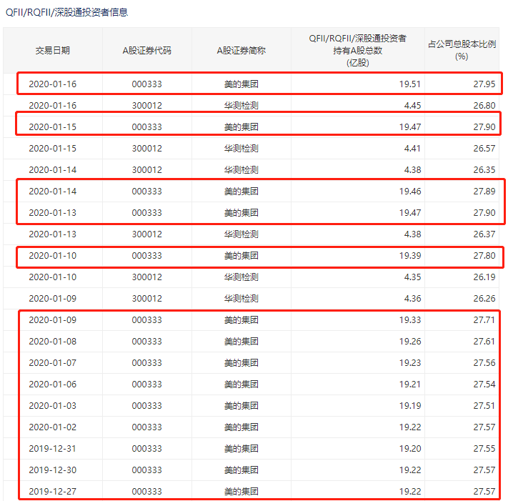Click percentage value 26.35
508x501 pixels.
coord(484,170)
